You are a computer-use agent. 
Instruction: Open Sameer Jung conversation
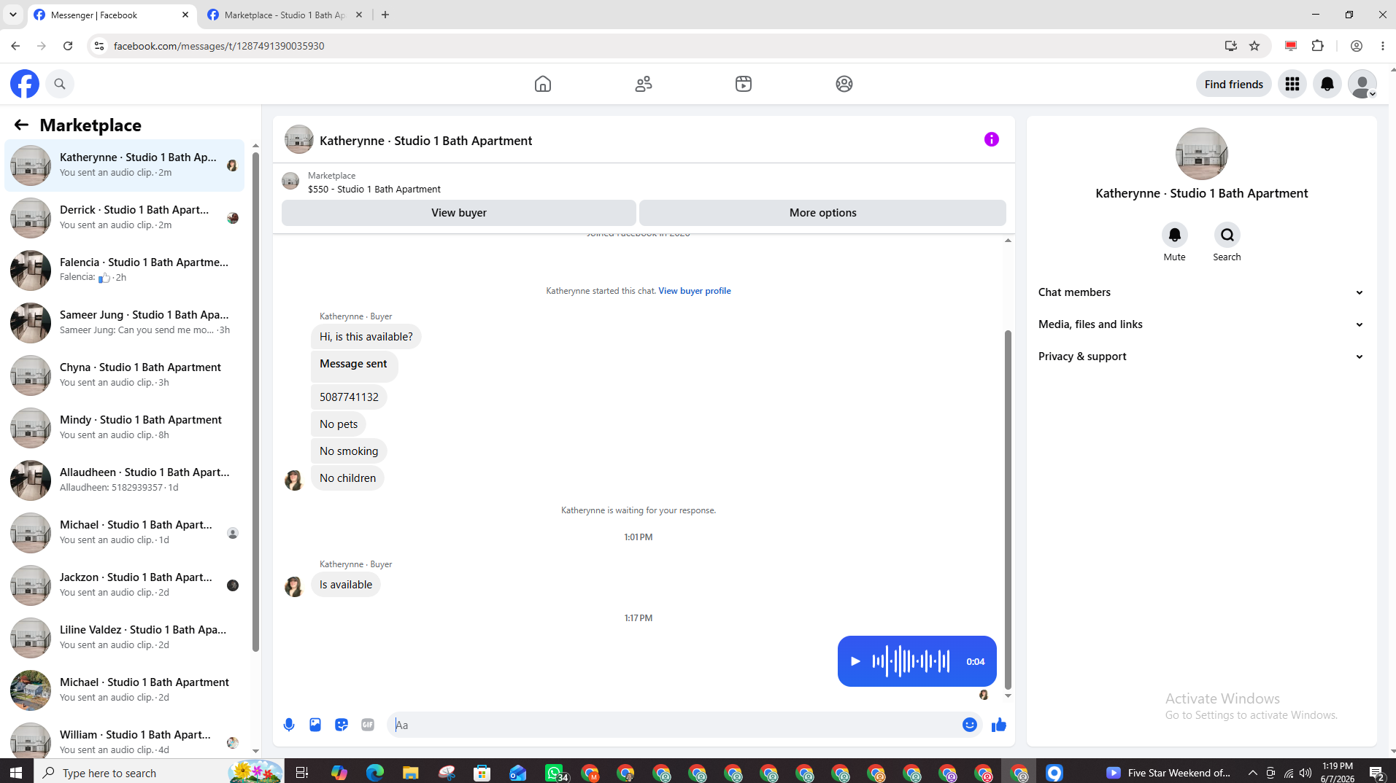[x=124, y=322]
